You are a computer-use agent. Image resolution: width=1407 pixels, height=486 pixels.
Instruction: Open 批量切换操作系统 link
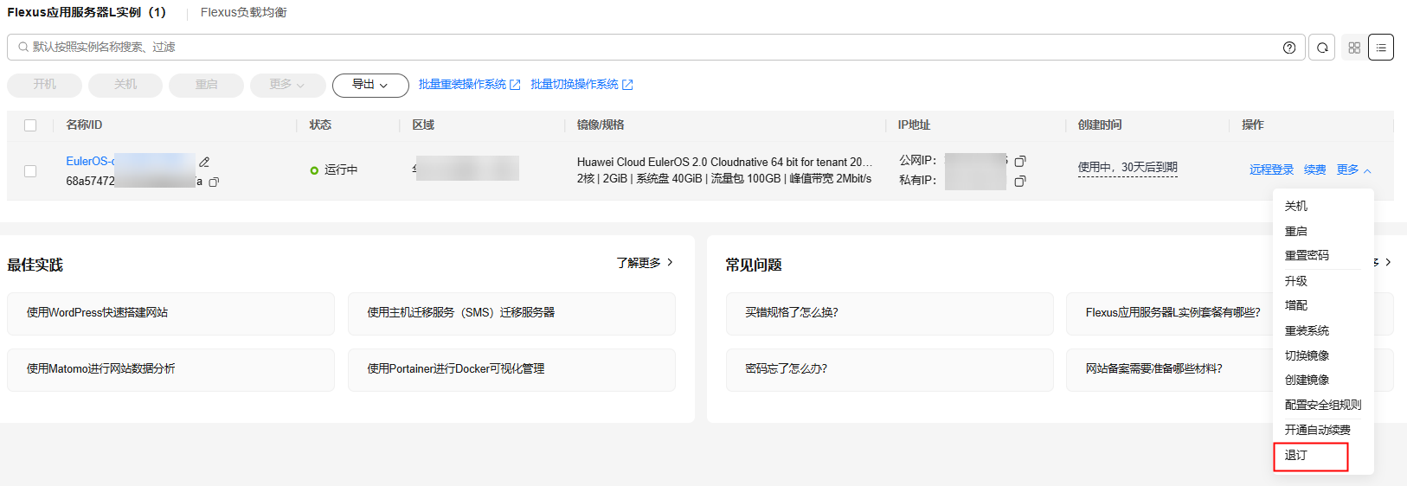coord(581,85)
